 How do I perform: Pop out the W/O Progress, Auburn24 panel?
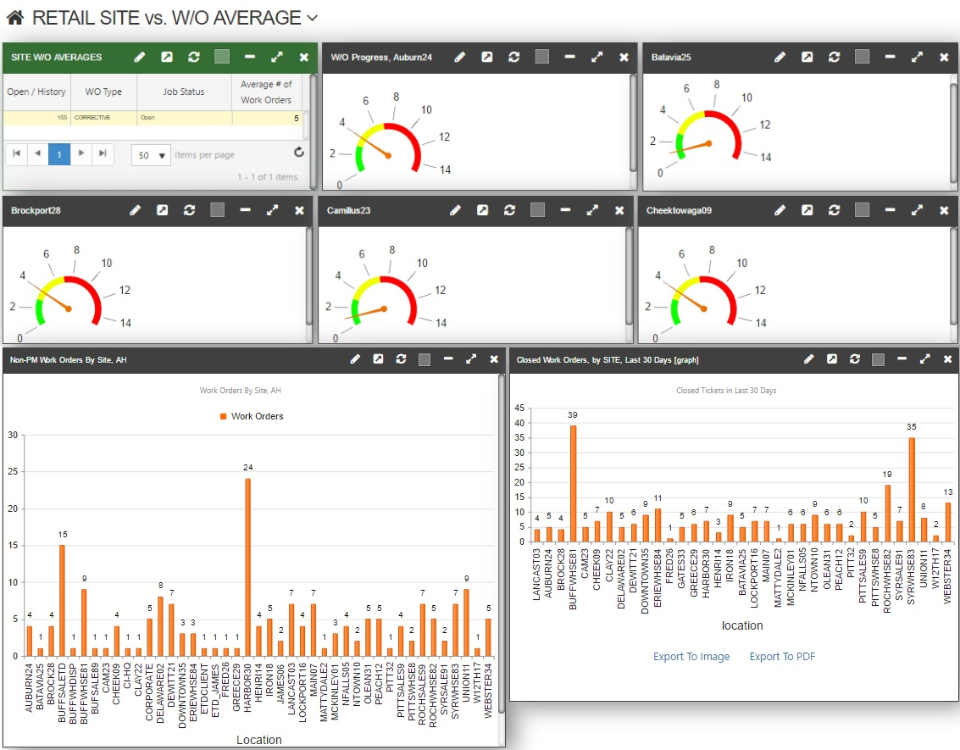[486, 57]
